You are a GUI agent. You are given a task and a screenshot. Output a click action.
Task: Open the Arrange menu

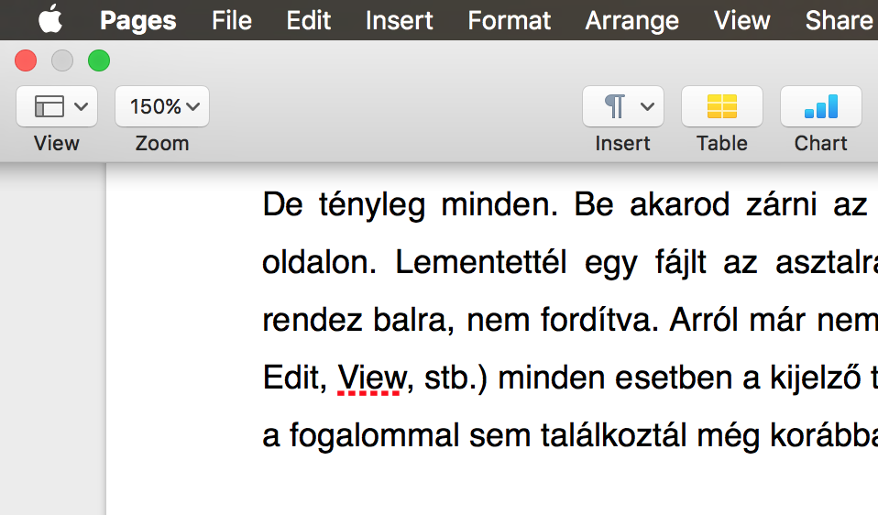coord(631,20)
